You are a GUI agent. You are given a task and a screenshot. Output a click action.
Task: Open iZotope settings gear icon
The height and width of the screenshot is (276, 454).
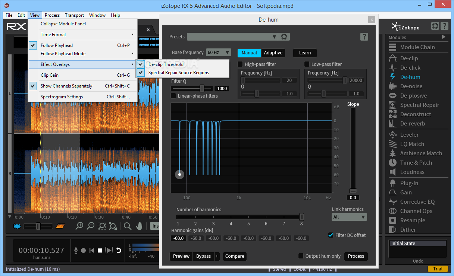pos(435,26)
